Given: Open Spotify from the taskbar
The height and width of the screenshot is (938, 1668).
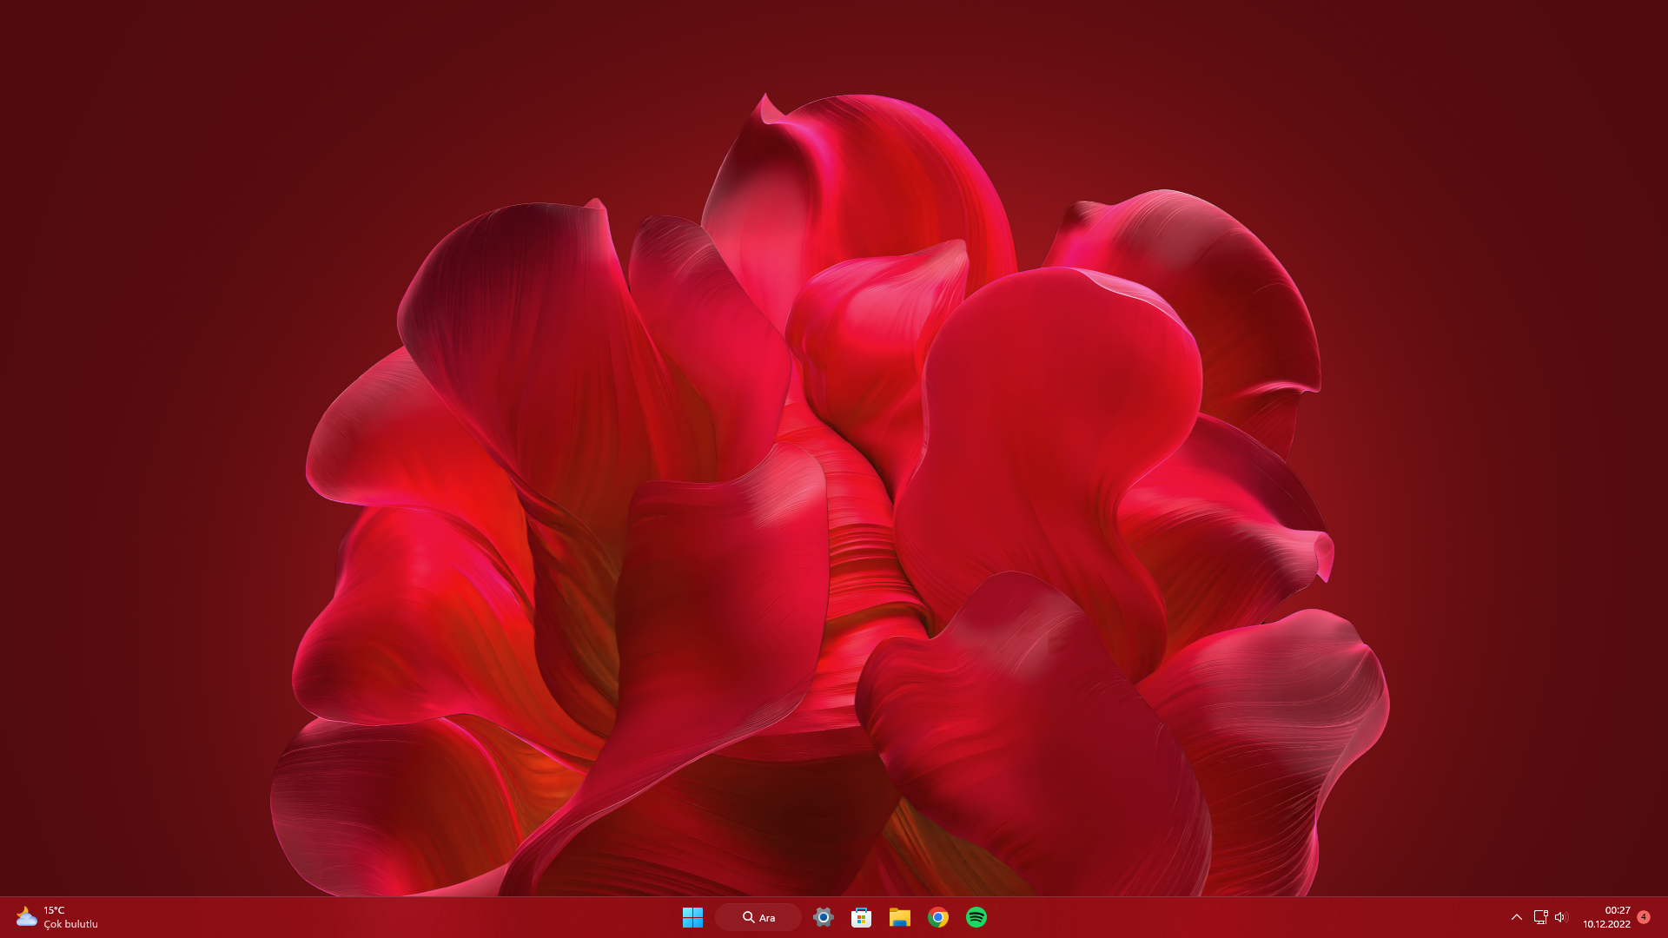Looking at the screenshot, I should click(x=976, y=917).
